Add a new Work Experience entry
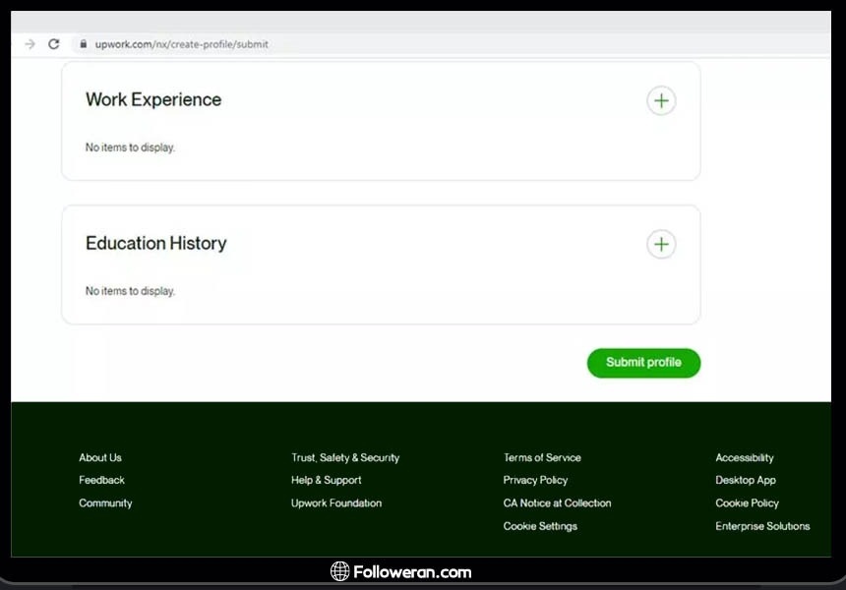The width and height of the screenshot is (846, 590). pos(661,100)
